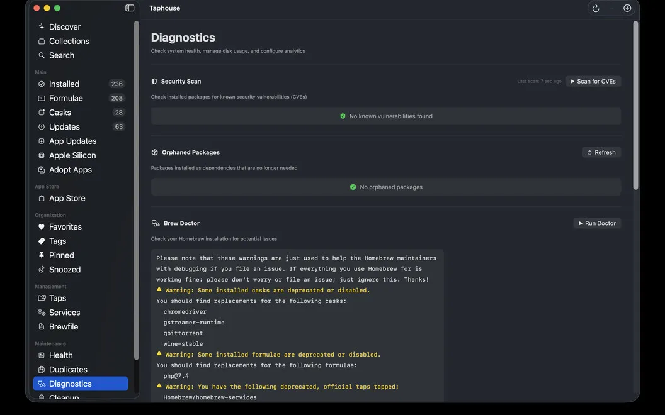Toggle the sidebar panel icon
The width and height of the screenshot is (665, 415).
coord(130,8)
